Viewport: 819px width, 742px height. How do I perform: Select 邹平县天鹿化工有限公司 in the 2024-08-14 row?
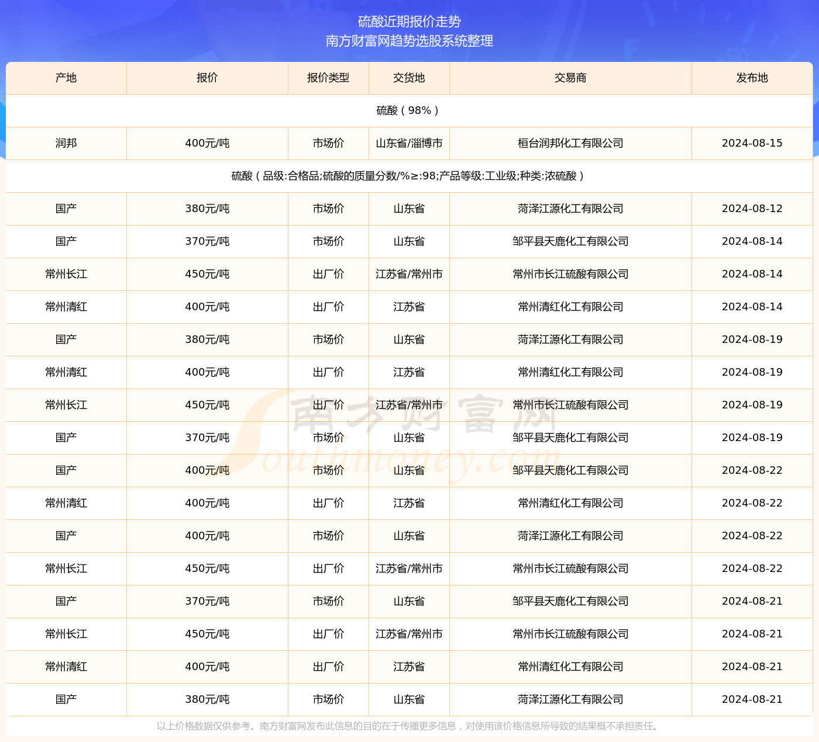coord(570,241)
